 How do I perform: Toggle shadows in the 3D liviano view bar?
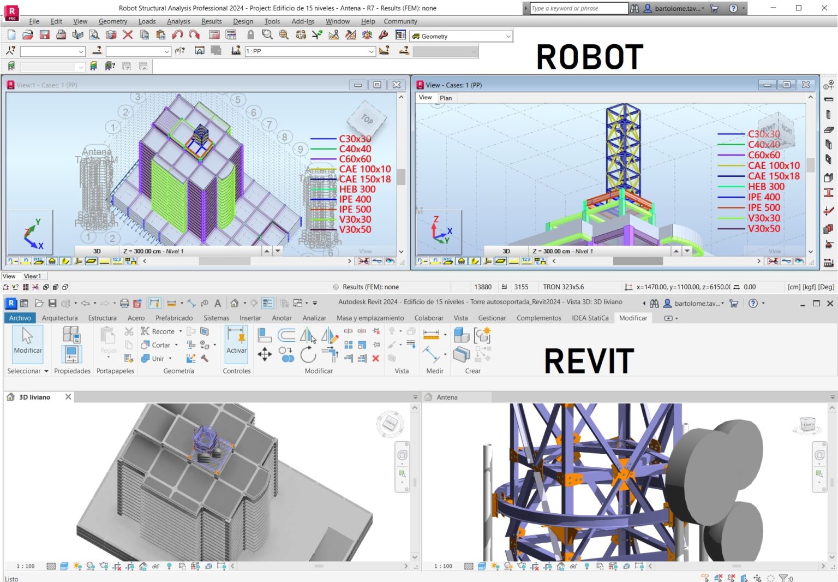[x=90, y=566]
